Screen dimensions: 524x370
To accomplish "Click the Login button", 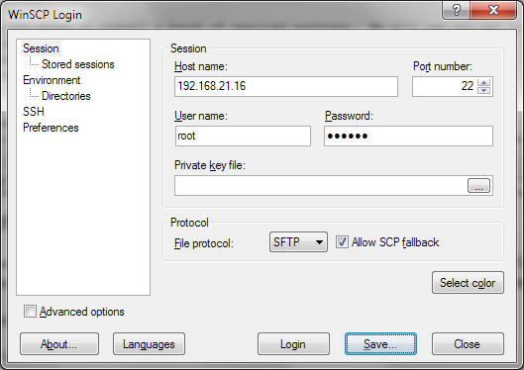I will tap(293, 344).
